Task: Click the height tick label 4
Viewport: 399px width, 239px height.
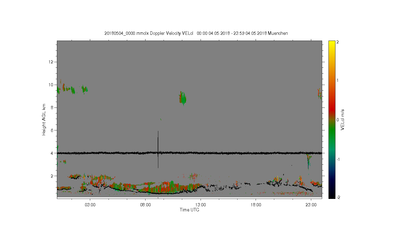Action: coord(52,153)
